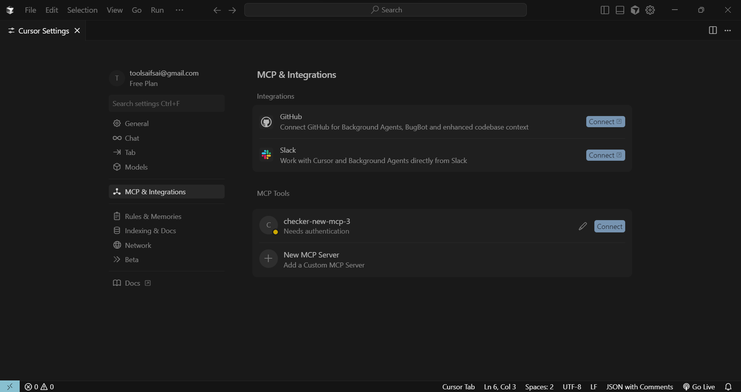Viewport: 741px width, 392px height.
Task: Start Go Live server
Action: coord(699,387)
